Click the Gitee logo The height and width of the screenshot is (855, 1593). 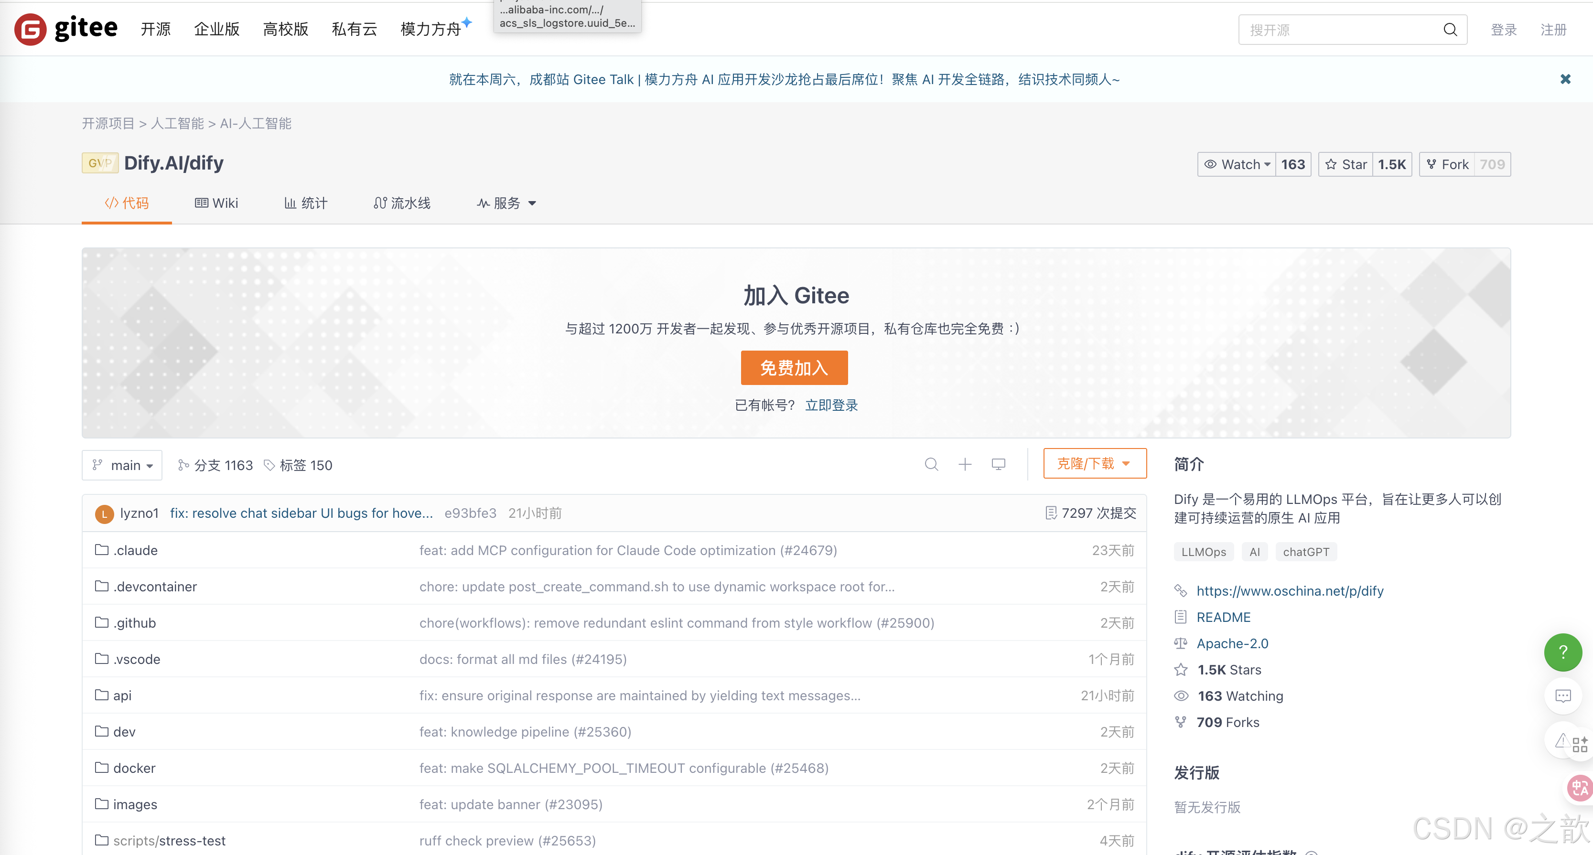(x=66, y=29)
